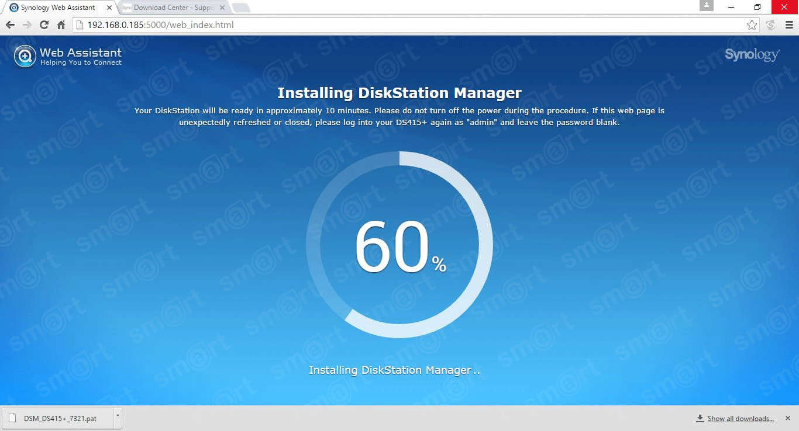799x431 pixels.
Task: Reload the Web Assistant page
Action: coord(44,25)
